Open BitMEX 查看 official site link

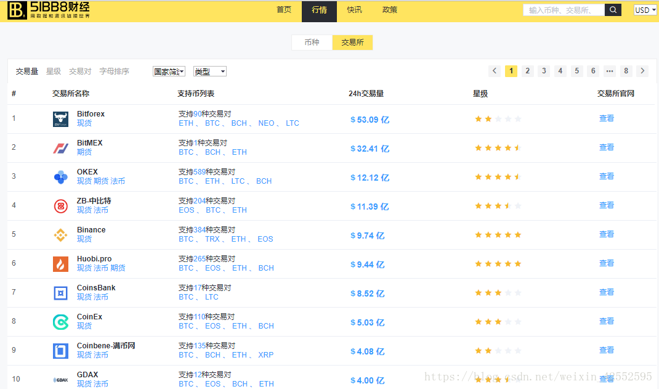[607, 147]
